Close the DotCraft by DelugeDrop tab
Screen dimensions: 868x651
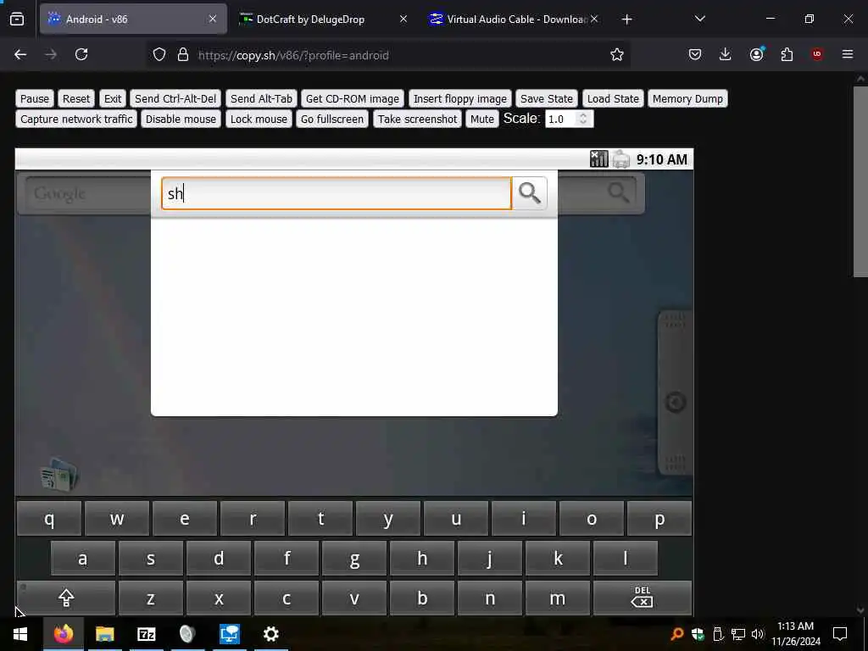point(403,19)
